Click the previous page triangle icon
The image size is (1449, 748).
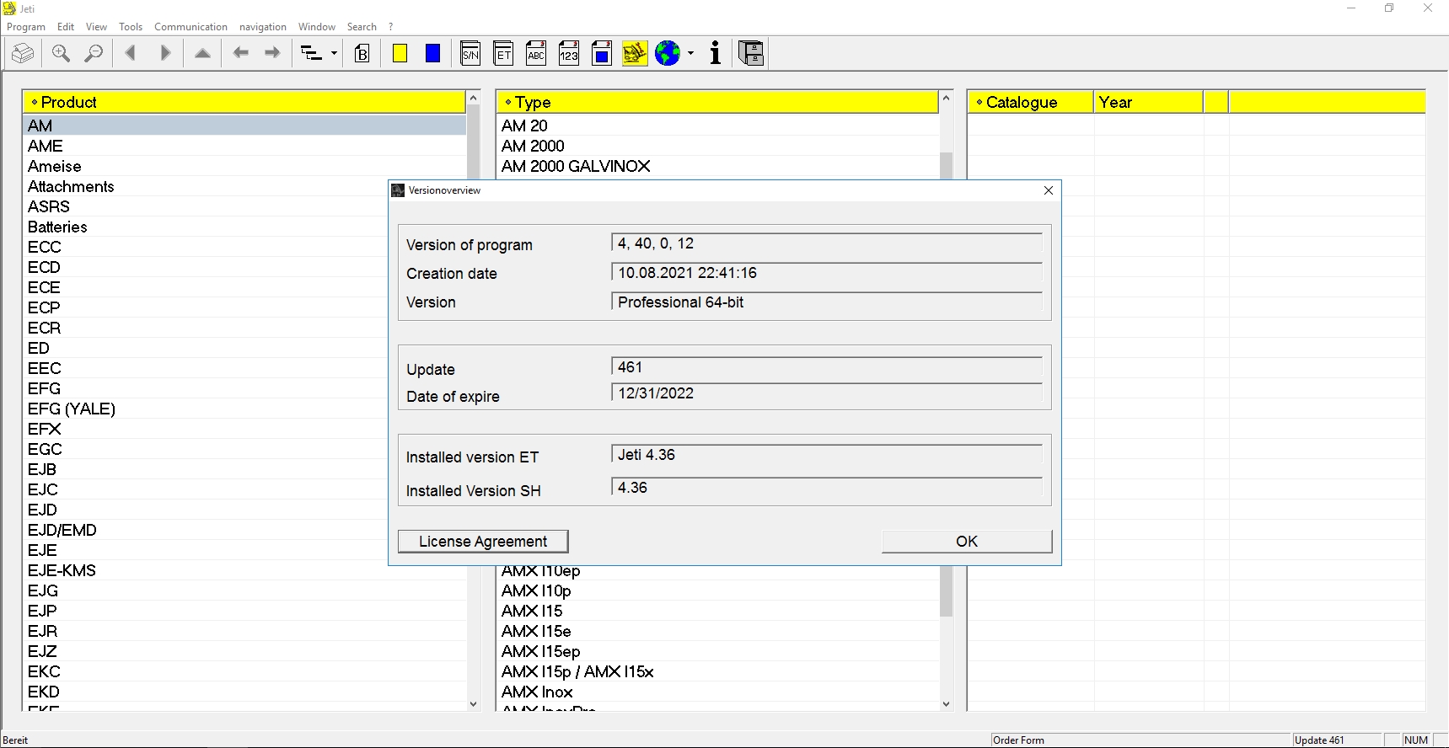[x=130, y=54]
